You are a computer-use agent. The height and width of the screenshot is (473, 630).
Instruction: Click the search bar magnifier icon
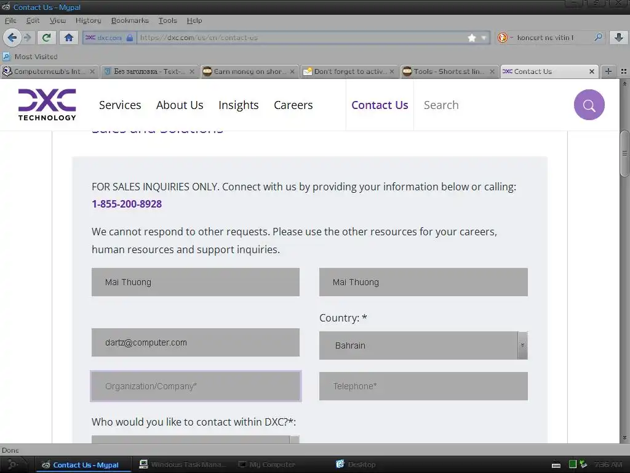click(x=598, y=38)
